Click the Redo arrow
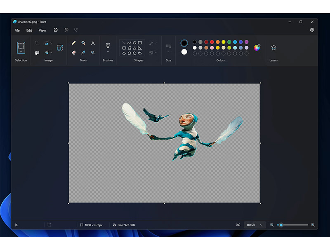The height and width of the screenshot is (247, 330). (76, 30)
